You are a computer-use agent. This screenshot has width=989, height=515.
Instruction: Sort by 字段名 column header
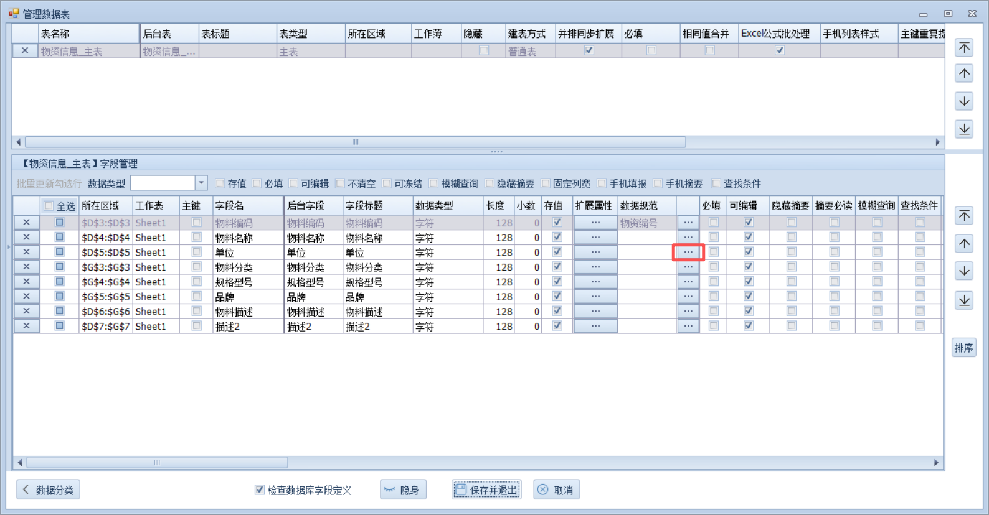pos(247,206)
